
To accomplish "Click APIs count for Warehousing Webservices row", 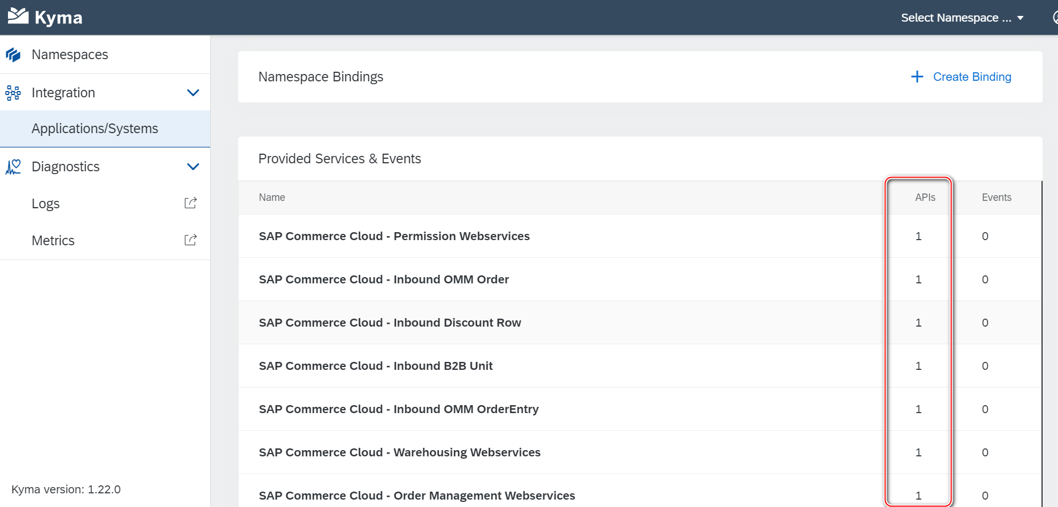I will tap(918, 452).
